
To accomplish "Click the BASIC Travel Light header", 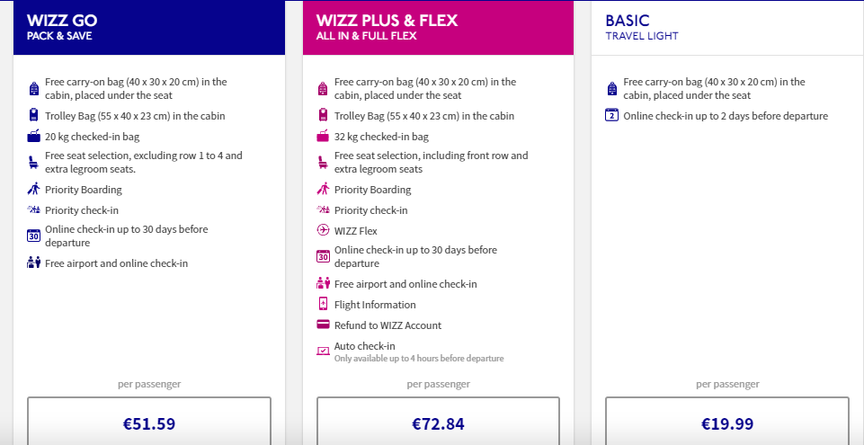I will [x=727, y=28].
